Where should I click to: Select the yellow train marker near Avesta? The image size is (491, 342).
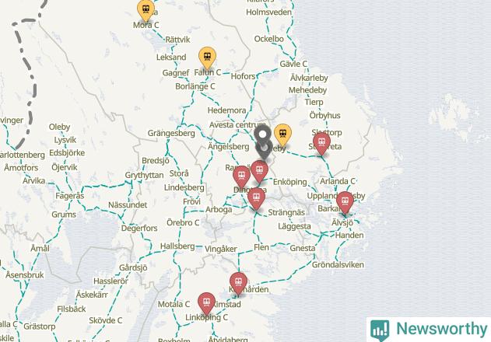[282, 134]
